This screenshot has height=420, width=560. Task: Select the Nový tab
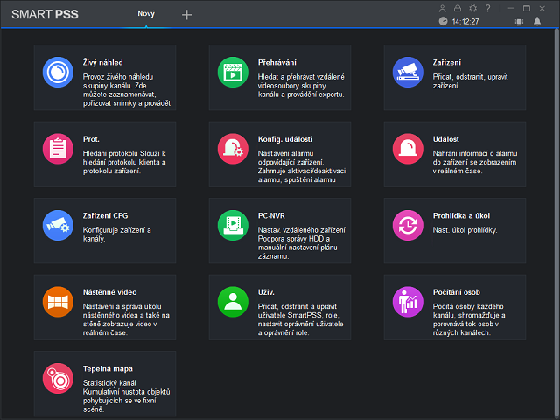point(146,14)
